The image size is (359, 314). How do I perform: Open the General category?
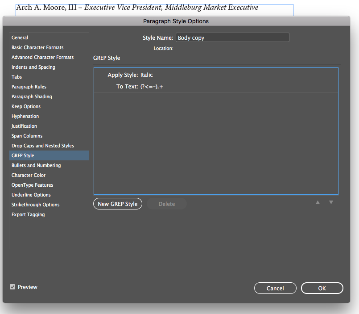point(20,38)
